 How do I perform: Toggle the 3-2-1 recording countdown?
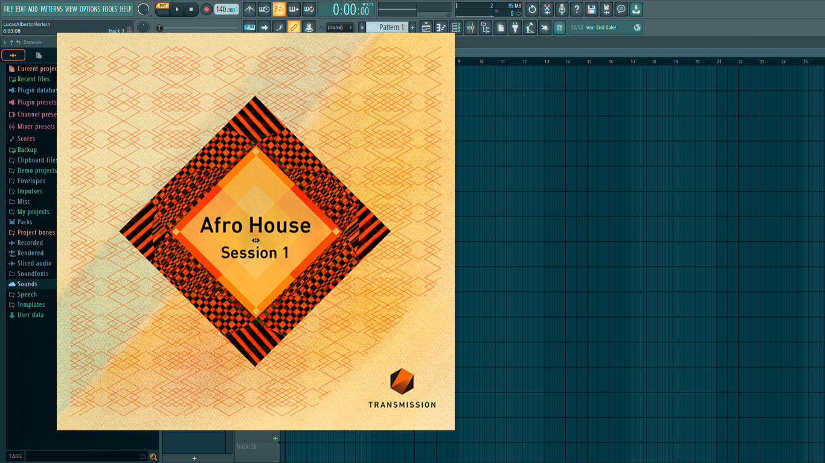[x=279, y=9]
